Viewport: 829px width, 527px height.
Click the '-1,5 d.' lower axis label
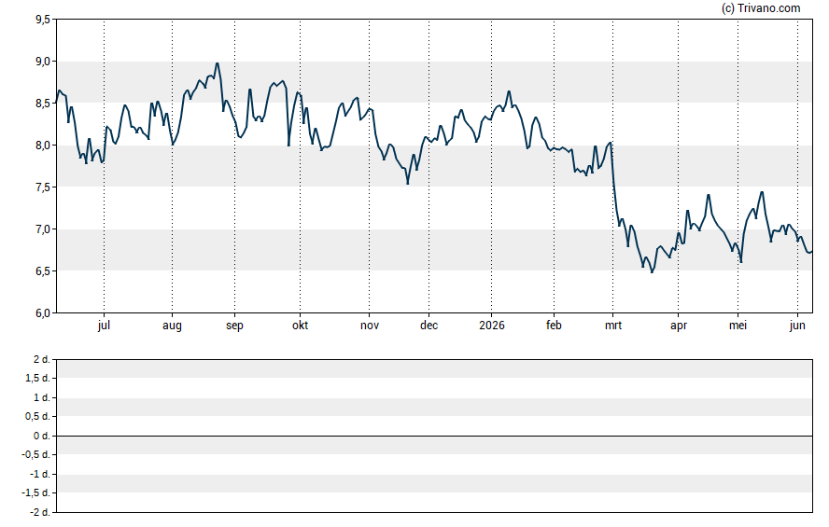36,492
